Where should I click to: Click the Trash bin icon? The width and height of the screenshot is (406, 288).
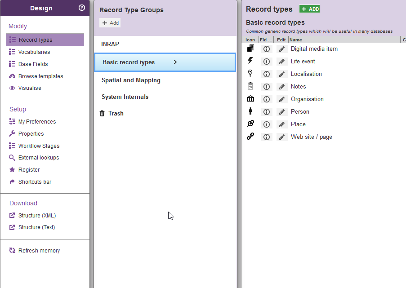[102, 113]
